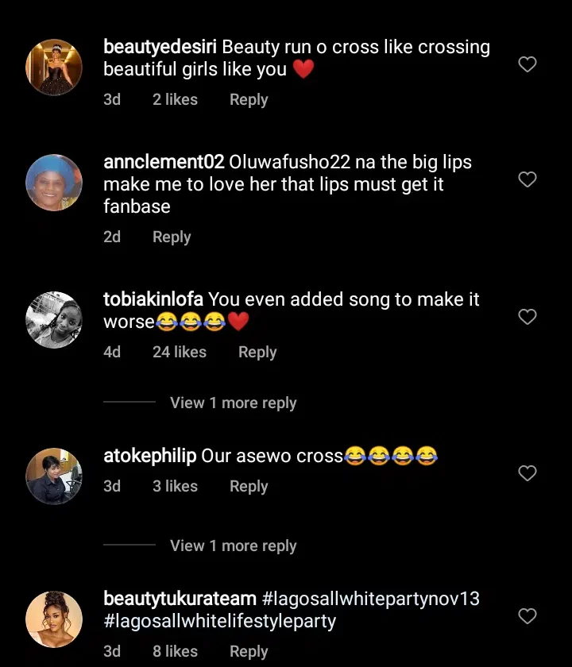Reply to tobiakinlofa's comment
Viewport: 572px width, 667px height.
click(x=257, y=353)
